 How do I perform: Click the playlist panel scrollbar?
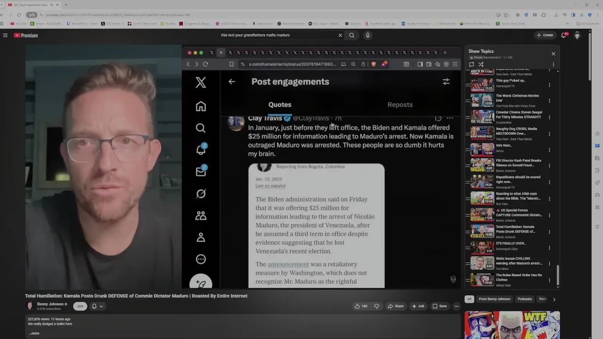pos(558,275)
